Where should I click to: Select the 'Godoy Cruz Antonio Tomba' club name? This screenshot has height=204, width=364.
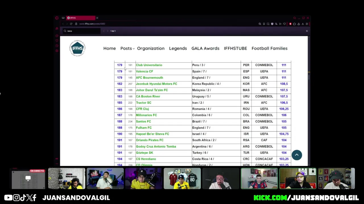156,146
